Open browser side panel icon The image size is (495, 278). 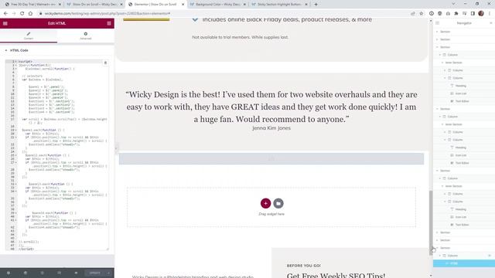[x=473, y=14]
